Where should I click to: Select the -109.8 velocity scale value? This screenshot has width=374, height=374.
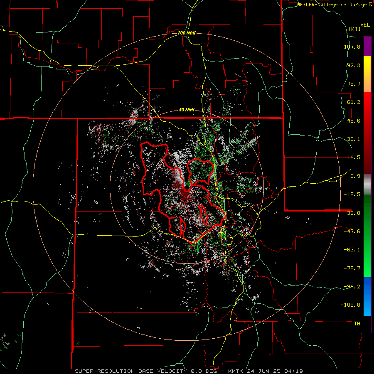[x=351, y=305]
